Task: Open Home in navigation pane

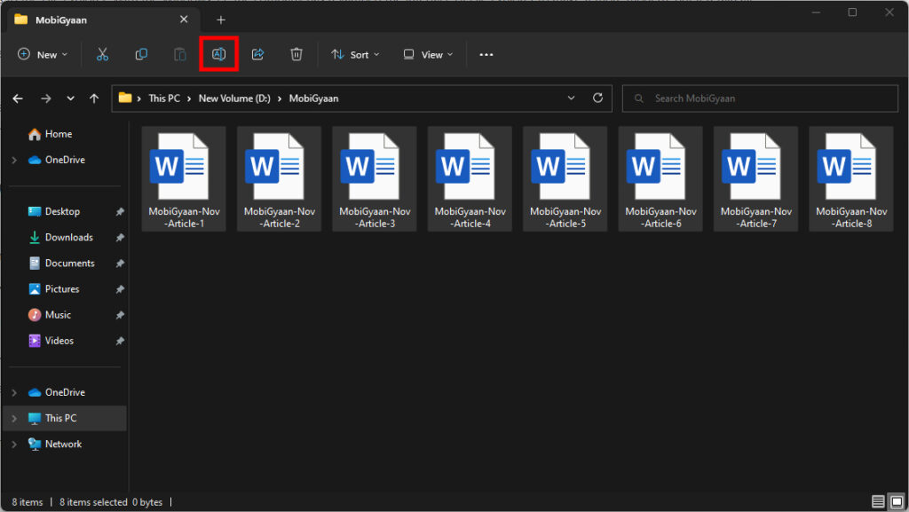Action: 58,134
